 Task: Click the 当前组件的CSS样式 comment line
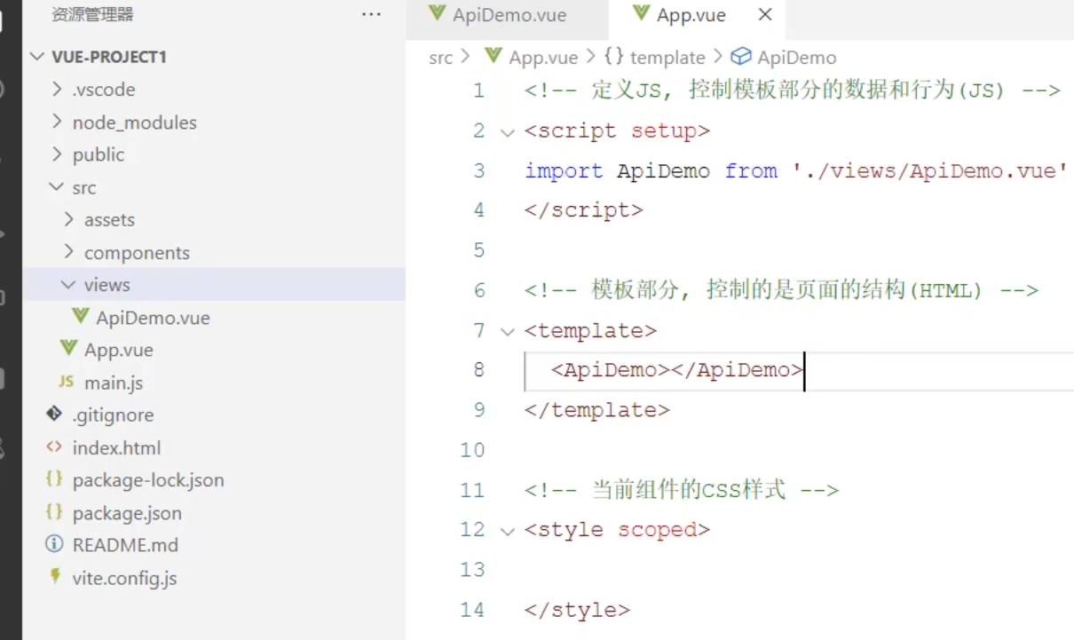tap(682, 490)
